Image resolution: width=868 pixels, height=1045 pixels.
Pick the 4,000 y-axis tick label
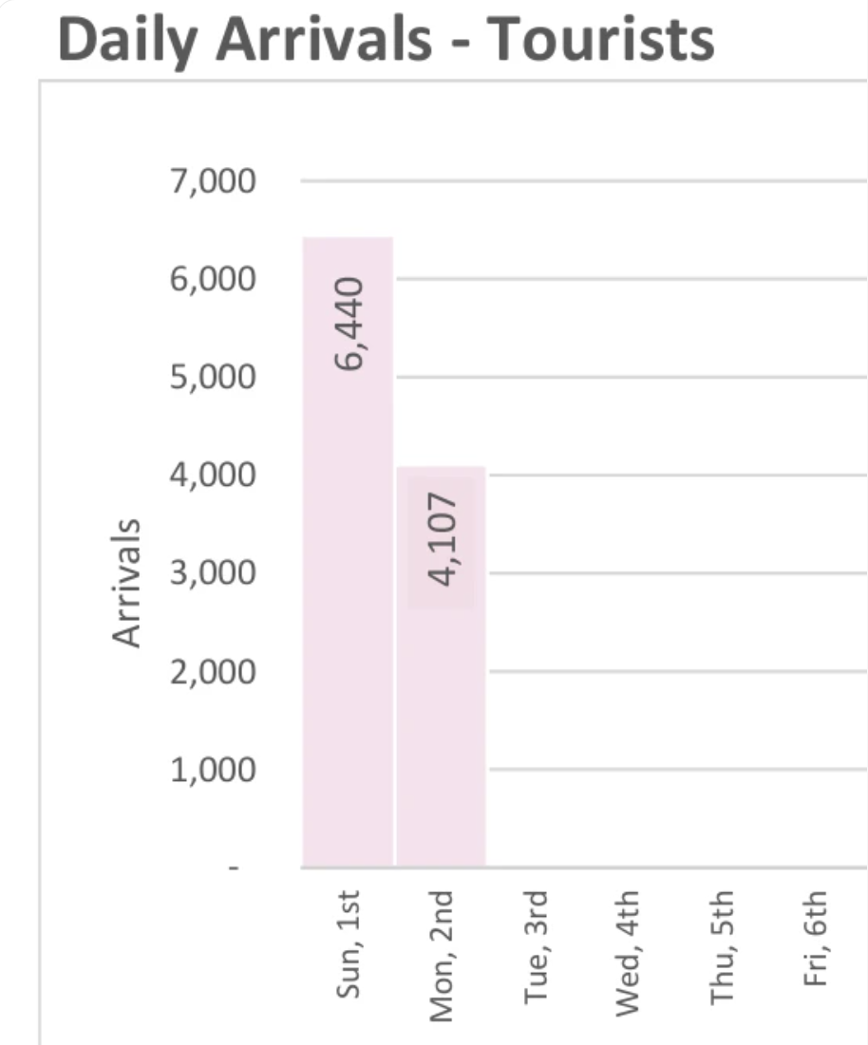click(212, 475)
